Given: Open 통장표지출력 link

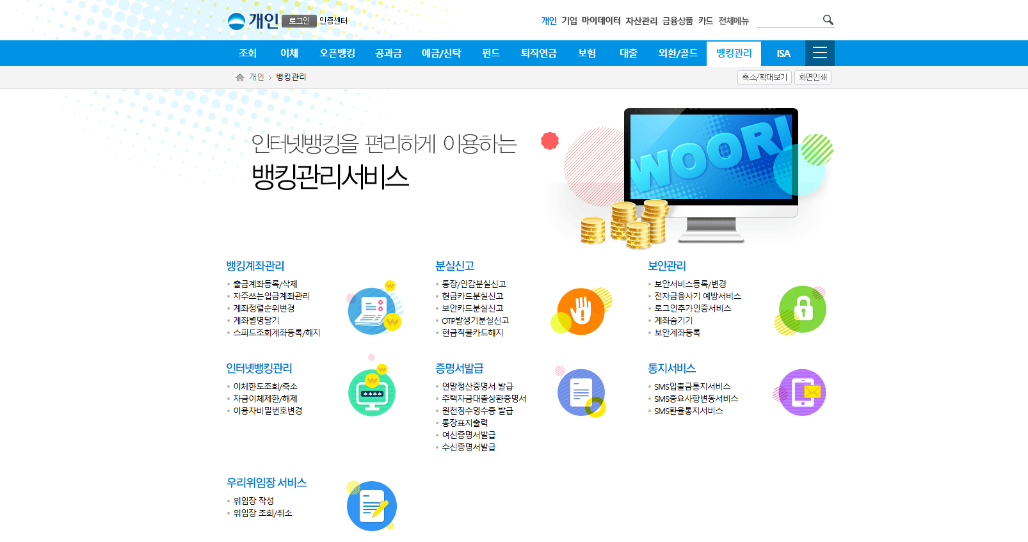Looking at the screenshot, I should tap(465, 423).
